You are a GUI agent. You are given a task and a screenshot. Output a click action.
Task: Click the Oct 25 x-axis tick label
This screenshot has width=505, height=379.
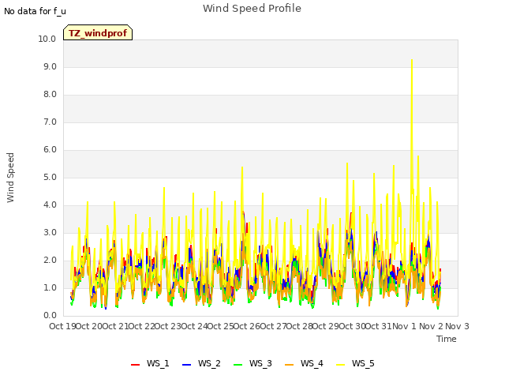[221, 326]
